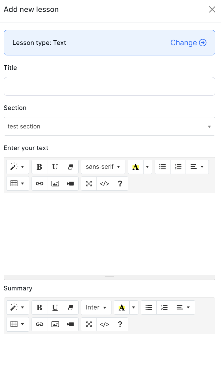Open code view in the lesson text editor

104,184
